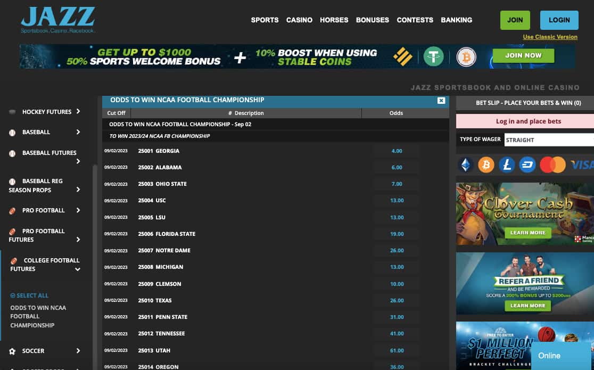Click the football icon next to Pro Football
Screen dimensions: 594x370
click(12, 211)
